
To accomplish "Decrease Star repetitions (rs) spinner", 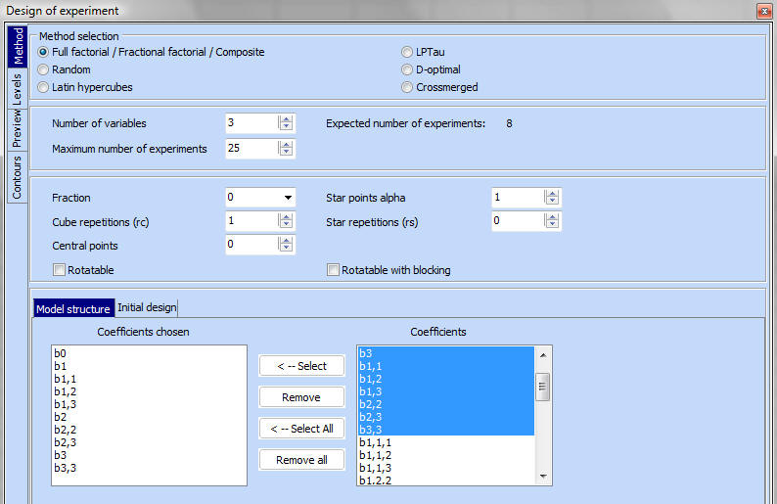I will click(x=552, y=226).
